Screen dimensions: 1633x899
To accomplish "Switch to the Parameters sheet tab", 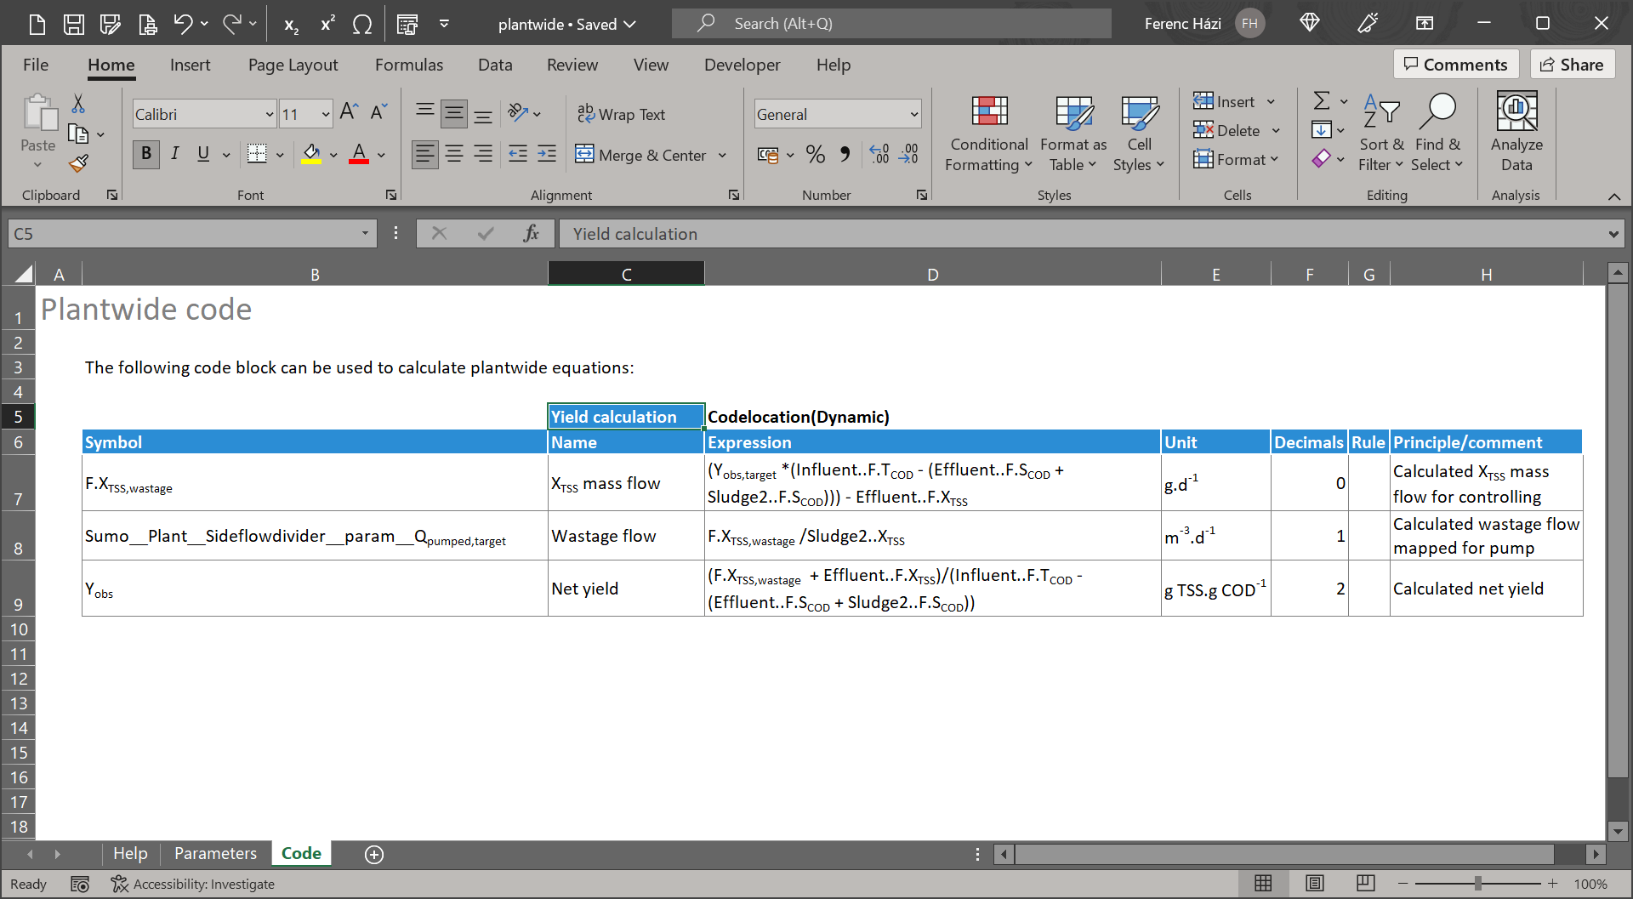I will [x=215, y=854].
